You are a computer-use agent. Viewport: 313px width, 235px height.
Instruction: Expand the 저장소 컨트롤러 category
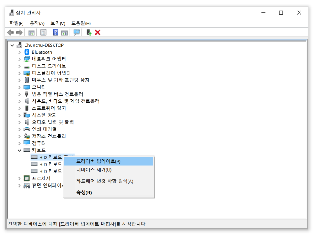(19, 136)
